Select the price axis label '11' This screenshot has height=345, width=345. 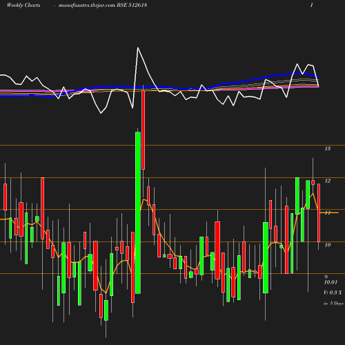click(x=327, y=213)
